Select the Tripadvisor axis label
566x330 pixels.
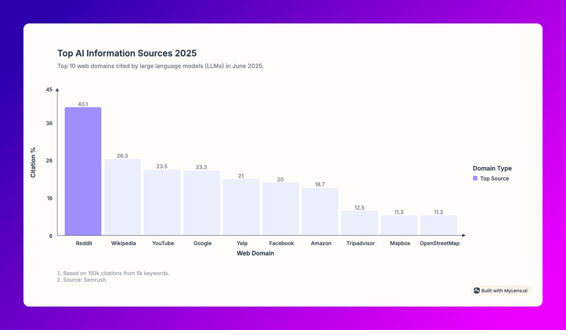click(x=360, y=243)
